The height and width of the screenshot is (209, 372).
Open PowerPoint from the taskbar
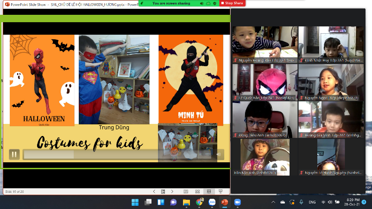click(x=225, y=202)
